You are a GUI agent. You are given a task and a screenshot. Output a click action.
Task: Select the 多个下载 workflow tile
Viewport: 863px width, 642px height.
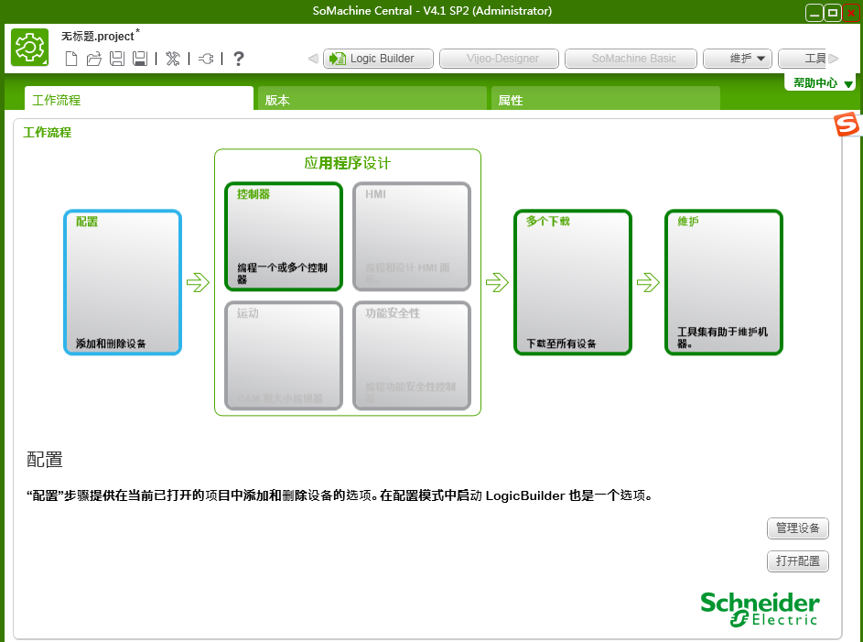coord(572,282)
